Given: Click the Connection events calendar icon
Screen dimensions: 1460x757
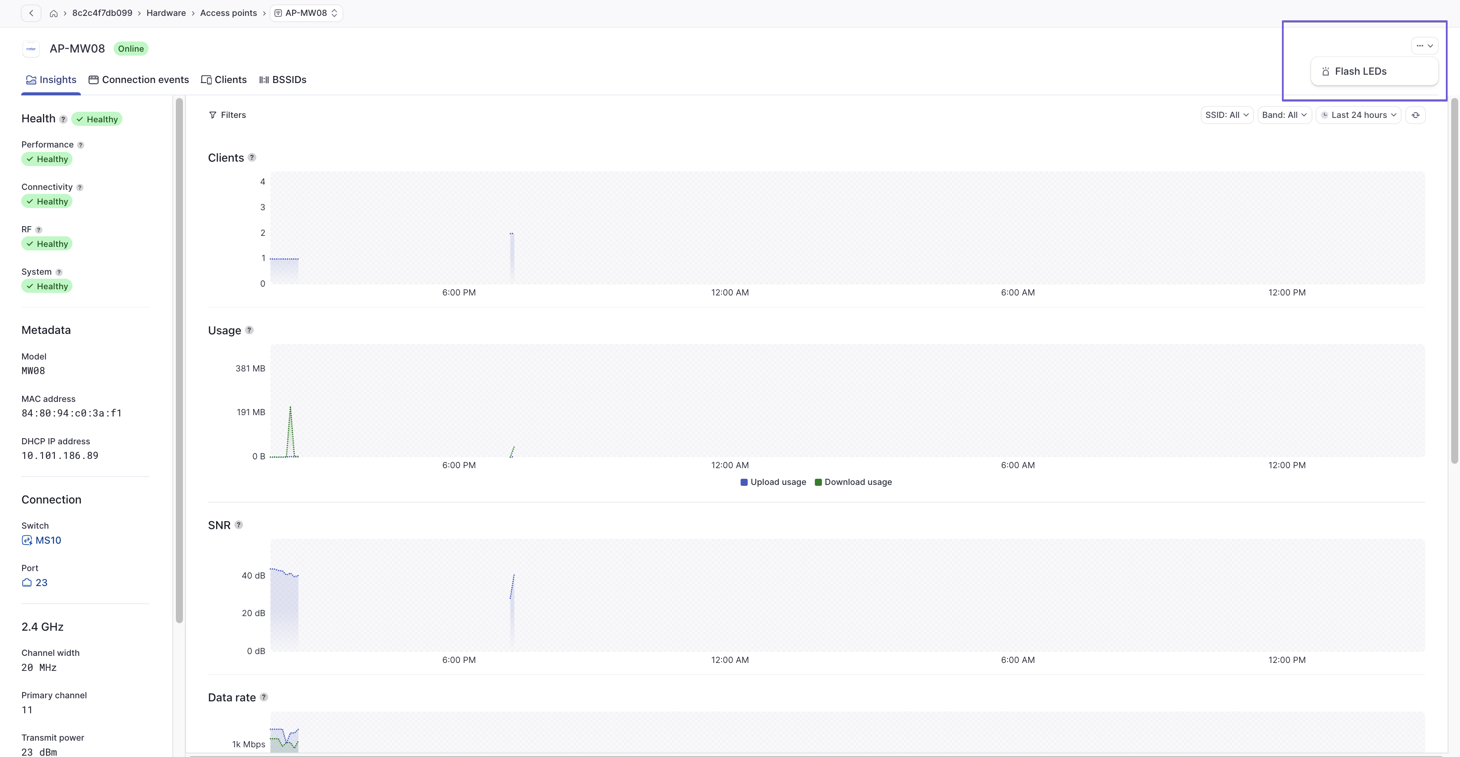Looking at the screenshot, I should tap(94, 80).
